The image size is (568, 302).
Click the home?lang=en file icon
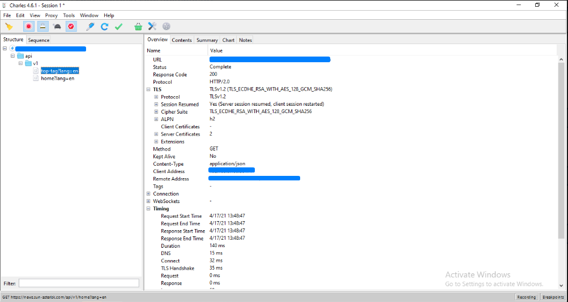pos(36,78)
